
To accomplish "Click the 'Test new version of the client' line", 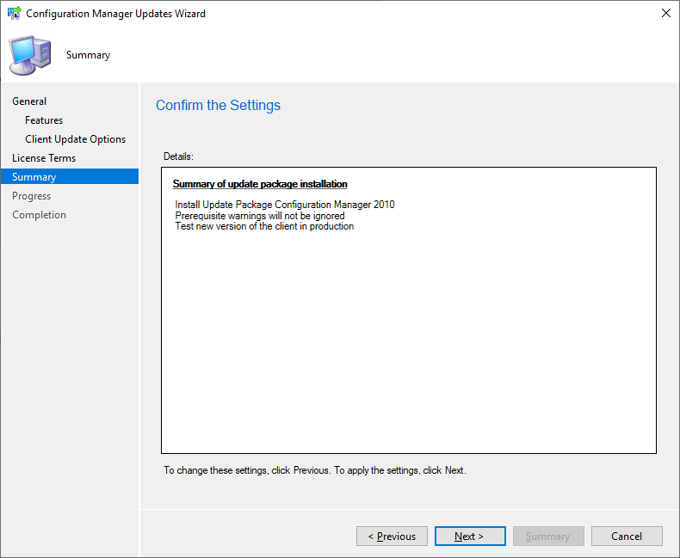I will pos(264,226).
